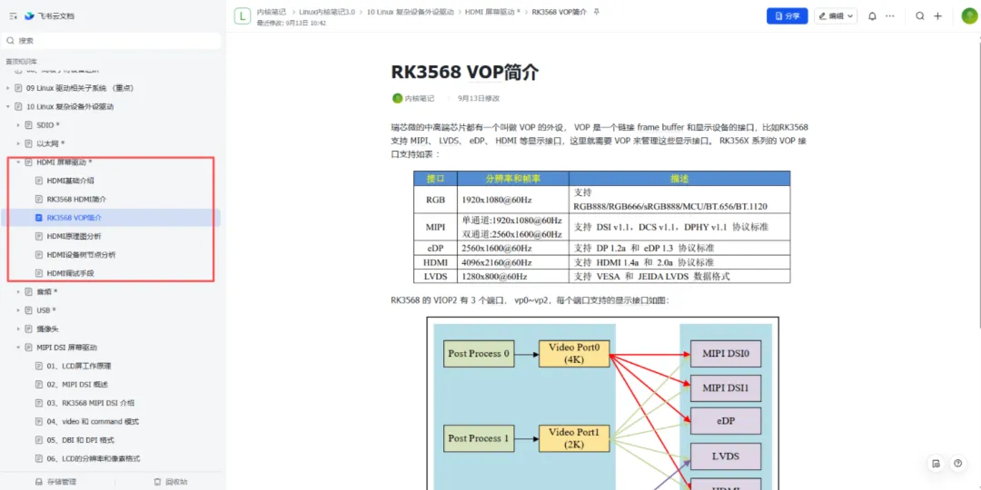Click the 接口 table header cell
The width and height of the screenshot is (981, 490).
click(435, 178)
